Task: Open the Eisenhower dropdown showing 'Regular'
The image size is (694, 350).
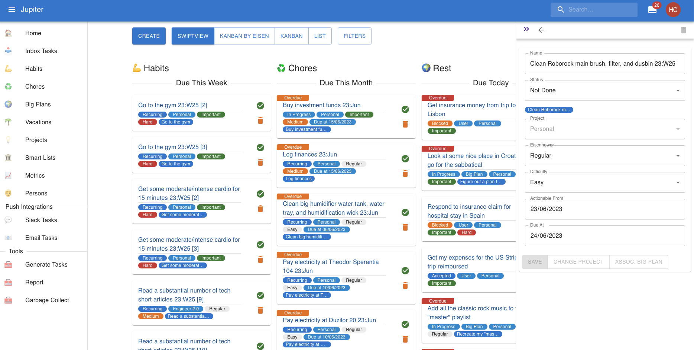Action: tap(604, 155)
